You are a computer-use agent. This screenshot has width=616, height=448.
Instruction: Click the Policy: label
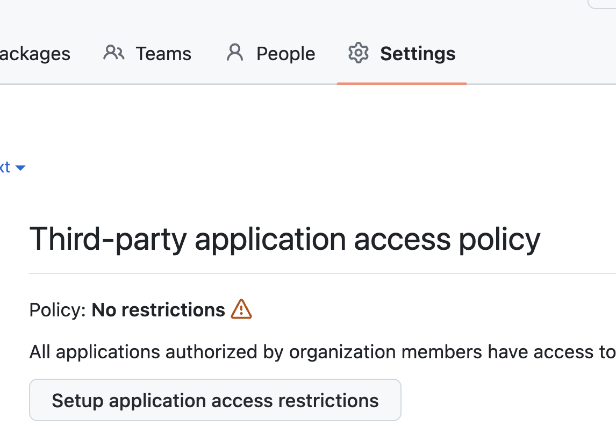[x=58, y=310]
